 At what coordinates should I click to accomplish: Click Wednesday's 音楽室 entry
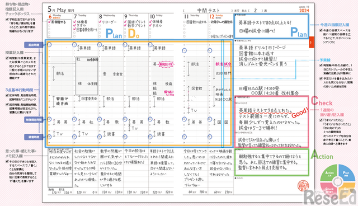point(118,74)
